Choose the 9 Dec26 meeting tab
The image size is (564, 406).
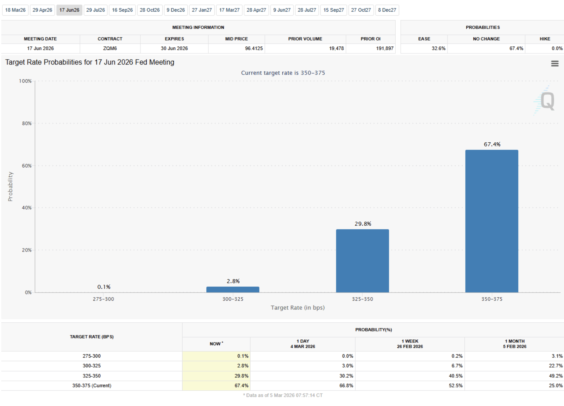[176, 10]
